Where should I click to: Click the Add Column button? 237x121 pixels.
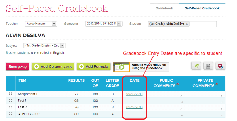[x=53, y=66]
